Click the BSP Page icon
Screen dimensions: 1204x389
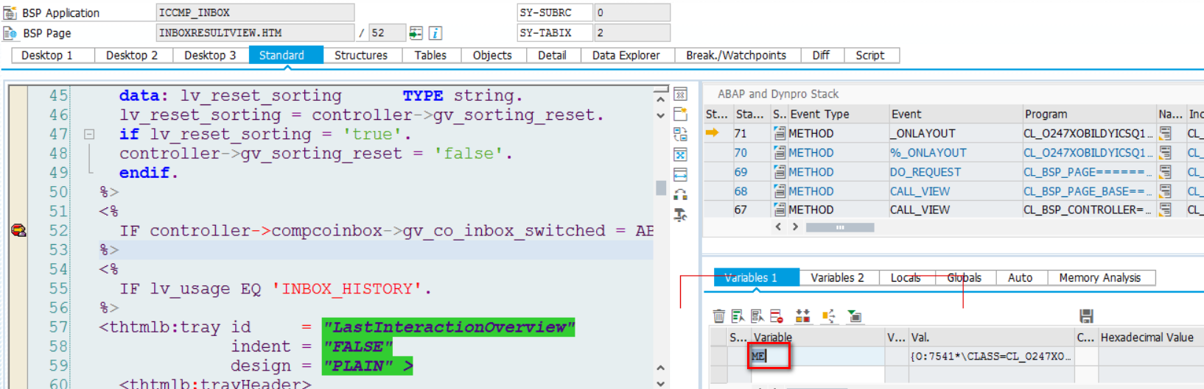click(x=10, y=33)
